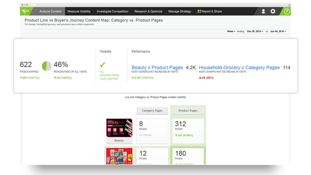Click the Beauty row label button

coord(119,140)
